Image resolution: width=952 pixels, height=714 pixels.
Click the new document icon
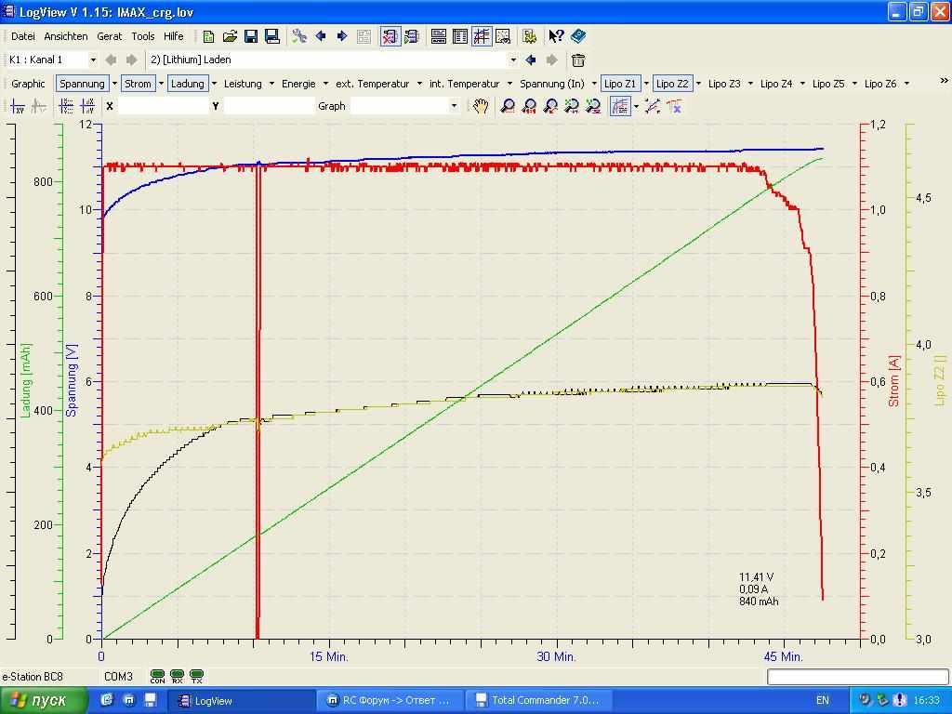pyautogui.click(x=209, y=36)
